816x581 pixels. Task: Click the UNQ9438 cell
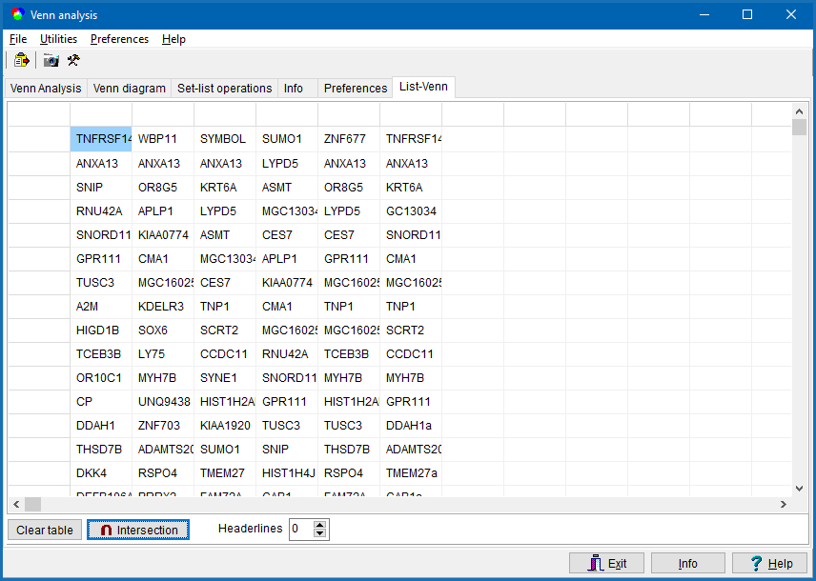point(163,402)
